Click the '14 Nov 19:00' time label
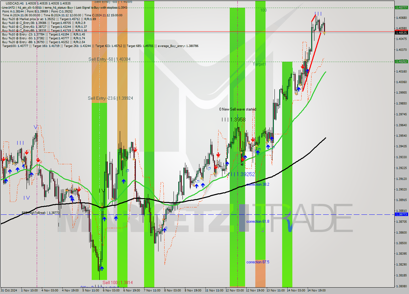 click(316, 290)
